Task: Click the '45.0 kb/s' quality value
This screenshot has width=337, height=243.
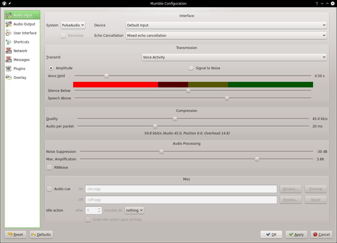Action: click(x=320, y=119)
